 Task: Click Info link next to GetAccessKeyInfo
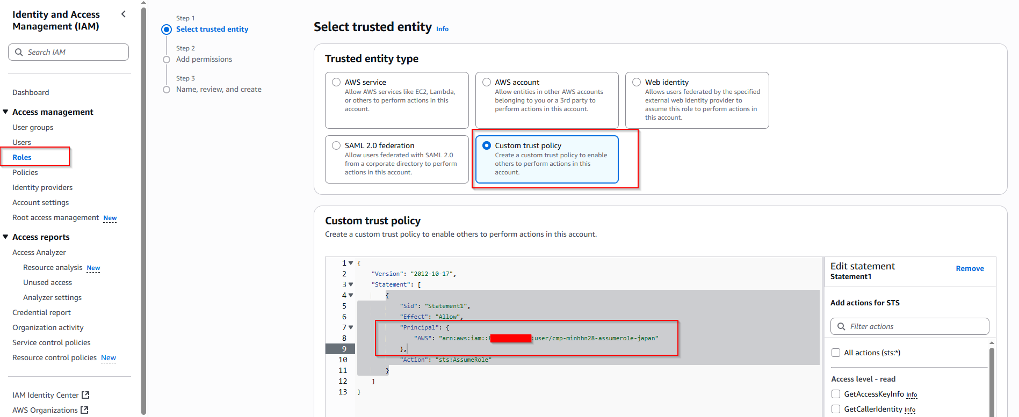pos(912,394)
